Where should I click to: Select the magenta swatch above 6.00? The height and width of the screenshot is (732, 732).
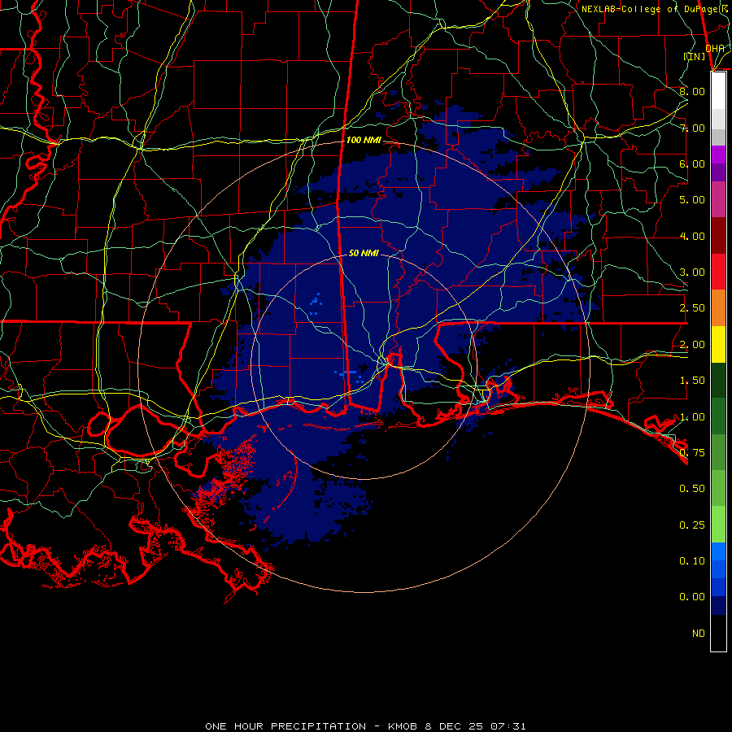click(x=718, y=155)
